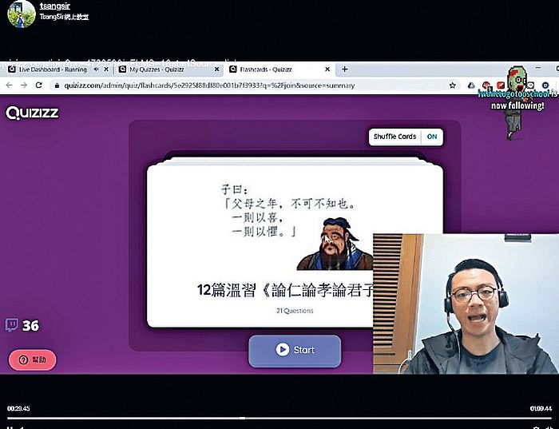Click the red round extension icon with badge
The width and height of the screenshot is (559, 429).
(x=486, y=85)
